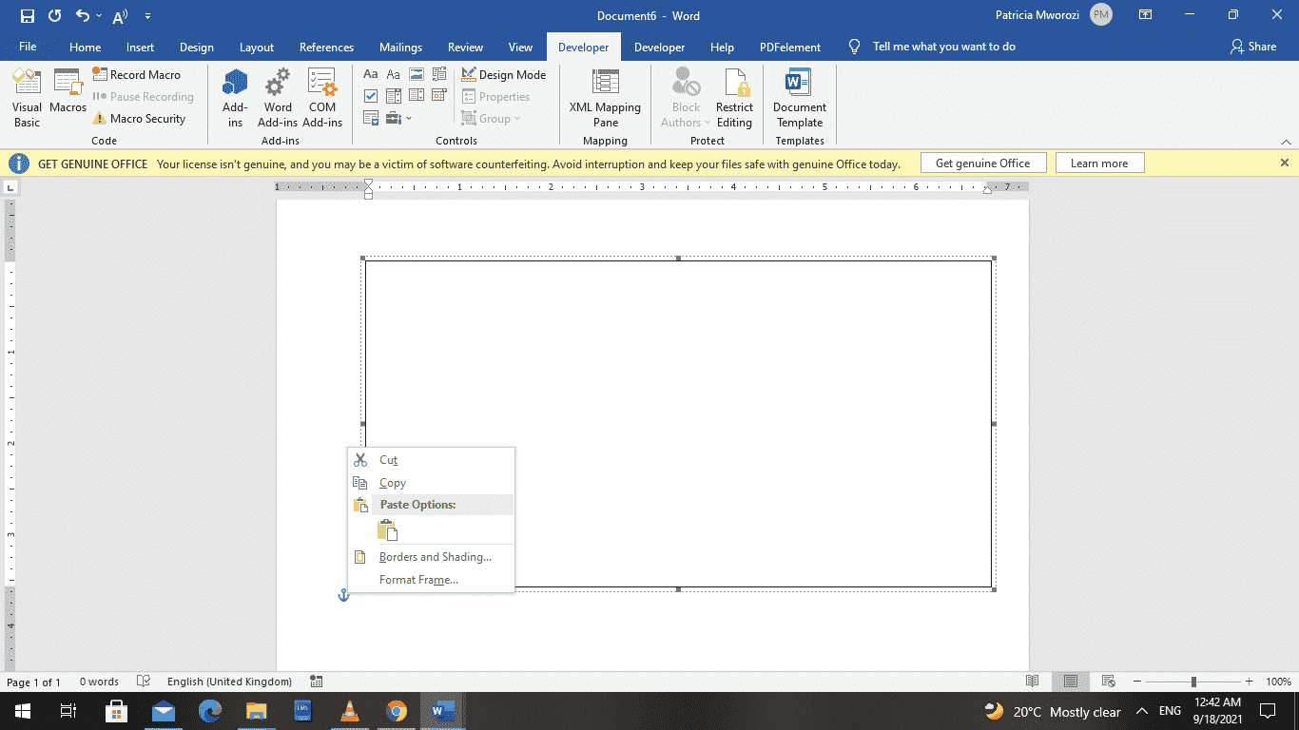The image size is (1299, 730).
Task: Open Document Template settings
Action: [x=799, y=98]
